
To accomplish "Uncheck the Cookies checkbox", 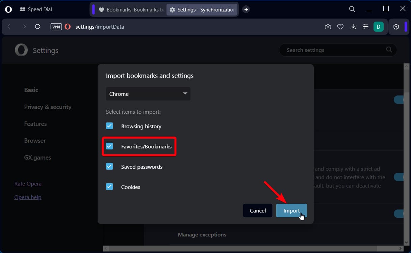I will [109, 187].
